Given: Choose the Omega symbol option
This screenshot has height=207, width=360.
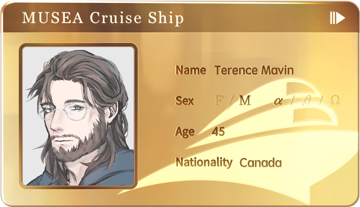Looking at the screenshot, I should coord(335,101).
